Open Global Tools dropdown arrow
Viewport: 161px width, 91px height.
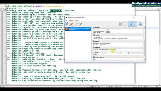click(144, 24)
